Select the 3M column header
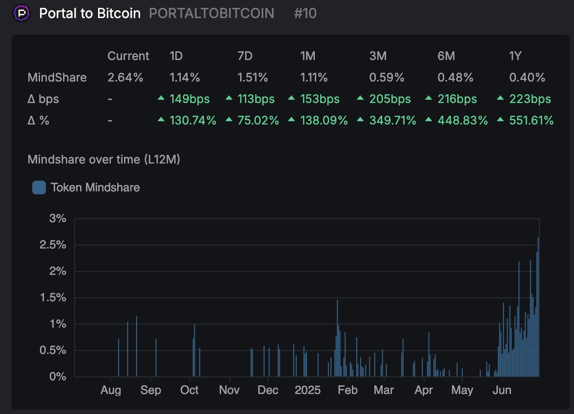This screenshot has width=574, height=414. point(378,56)
